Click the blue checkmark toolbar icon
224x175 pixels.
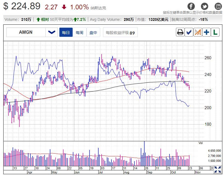click(x=189, y=32)
